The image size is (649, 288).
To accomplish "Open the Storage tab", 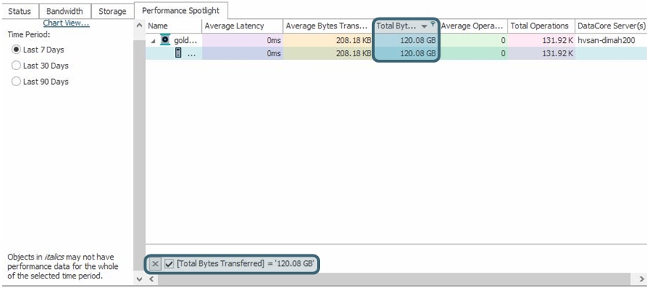I will tap(112, 11).
